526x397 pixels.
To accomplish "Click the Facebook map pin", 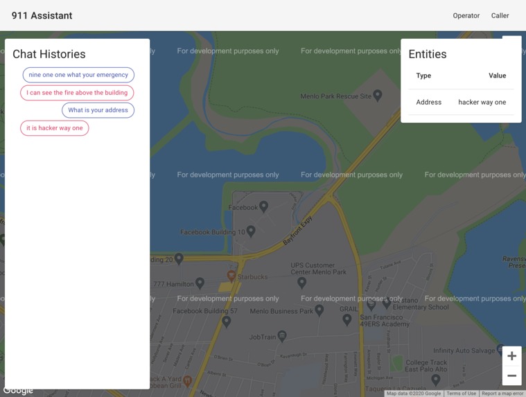I will 263,206.
